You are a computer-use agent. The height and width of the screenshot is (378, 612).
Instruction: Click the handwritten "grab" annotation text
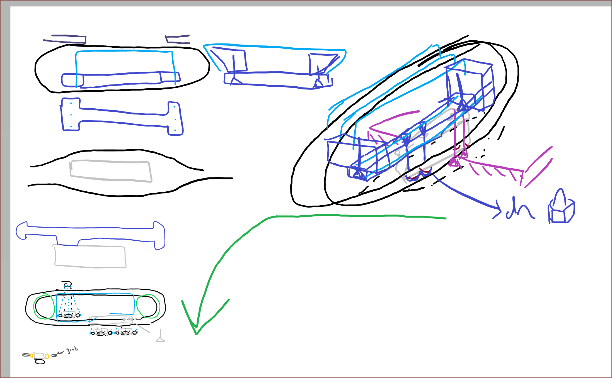[72, 350]
